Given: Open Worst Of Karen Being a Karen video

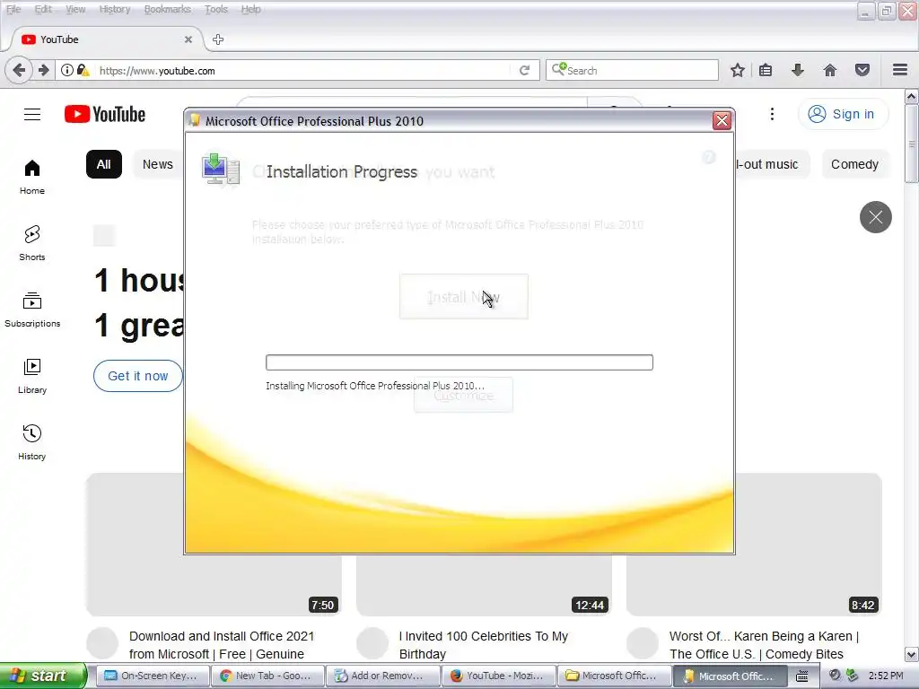Looking at the screenshot, I should tap(764, 645).
